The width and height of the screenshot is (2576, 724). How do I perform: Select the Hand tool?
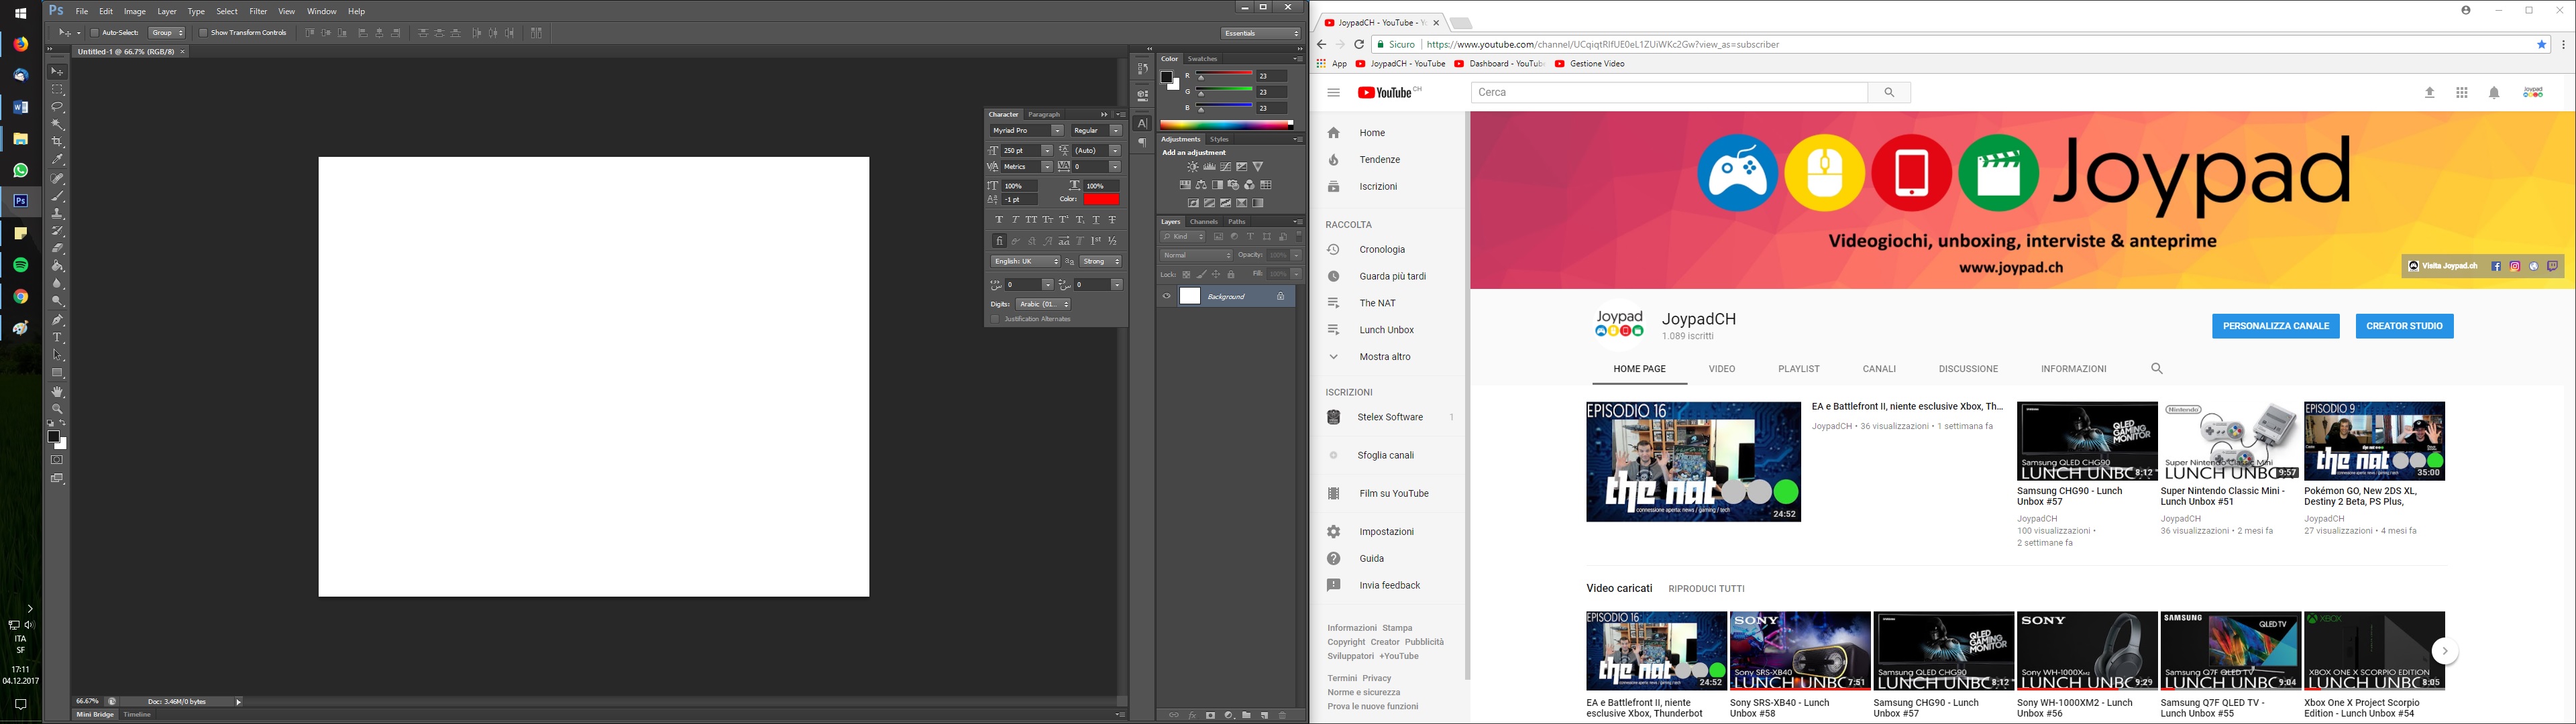(57, 391)
